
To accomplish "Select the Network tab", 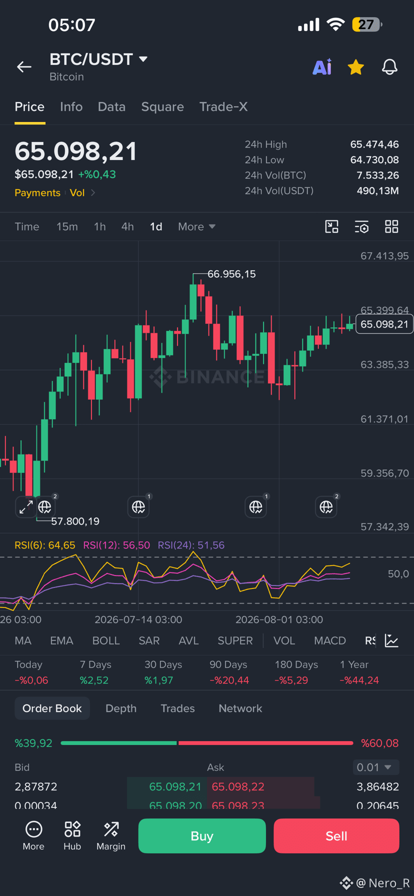I will coord(240,708).
